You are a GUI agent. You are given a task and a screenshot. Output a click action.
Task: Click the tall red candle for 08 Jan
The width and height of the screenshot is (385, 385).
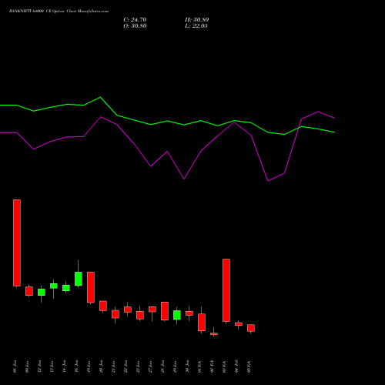click(17, 243)
